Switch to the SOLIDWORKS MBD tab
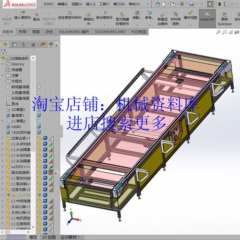Viewport: 240px width, 240px height. 110,32
